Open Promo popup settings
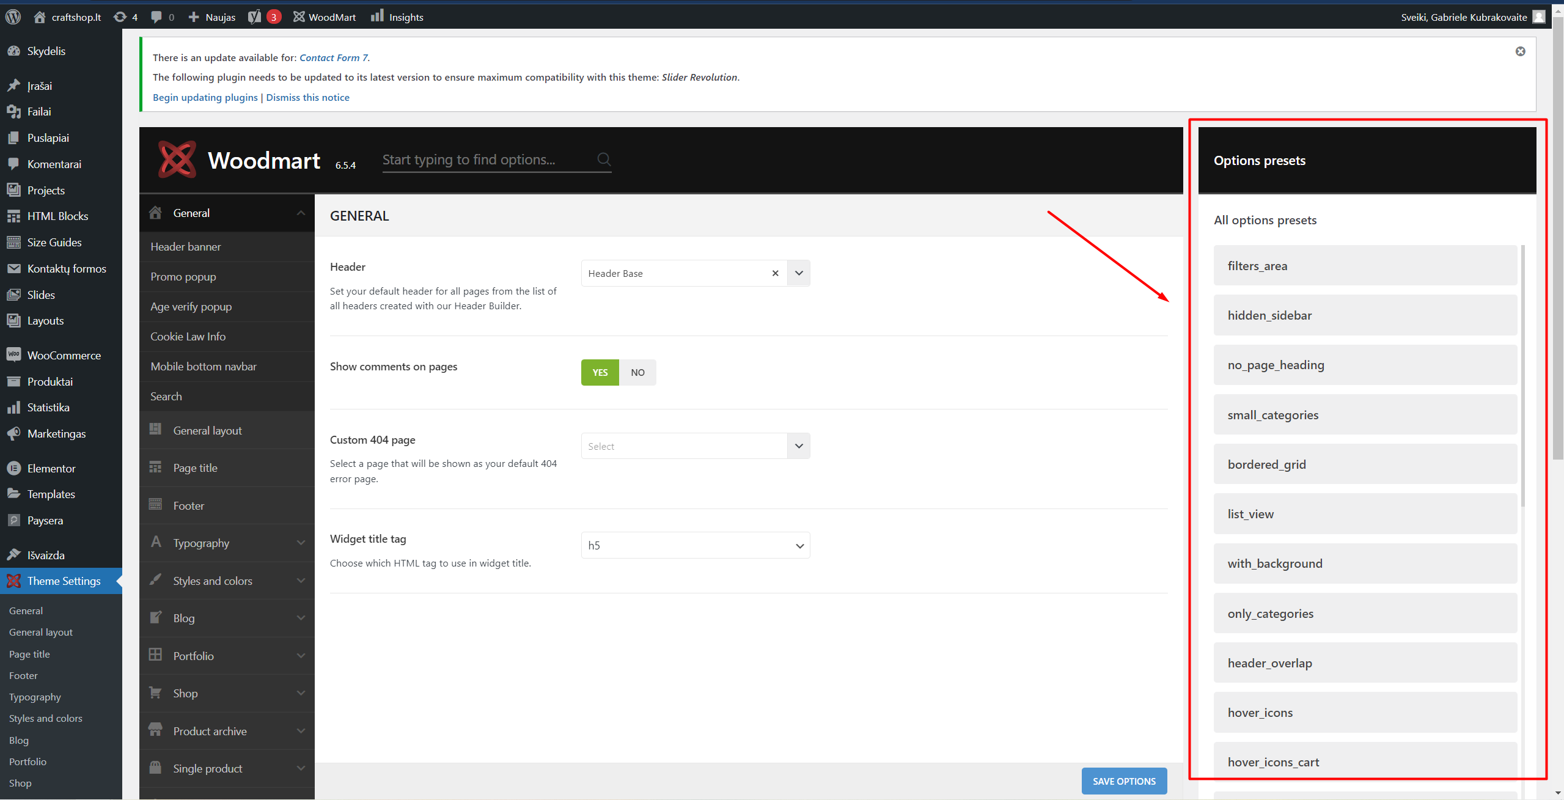 [x=227, y=277]
